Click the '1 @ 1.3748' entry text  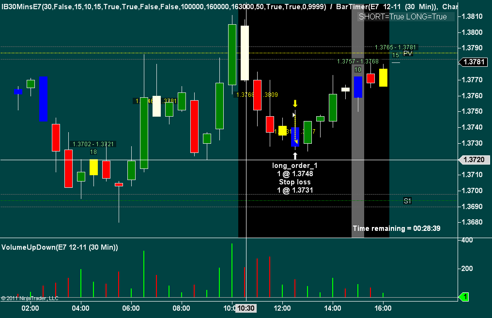295,174
